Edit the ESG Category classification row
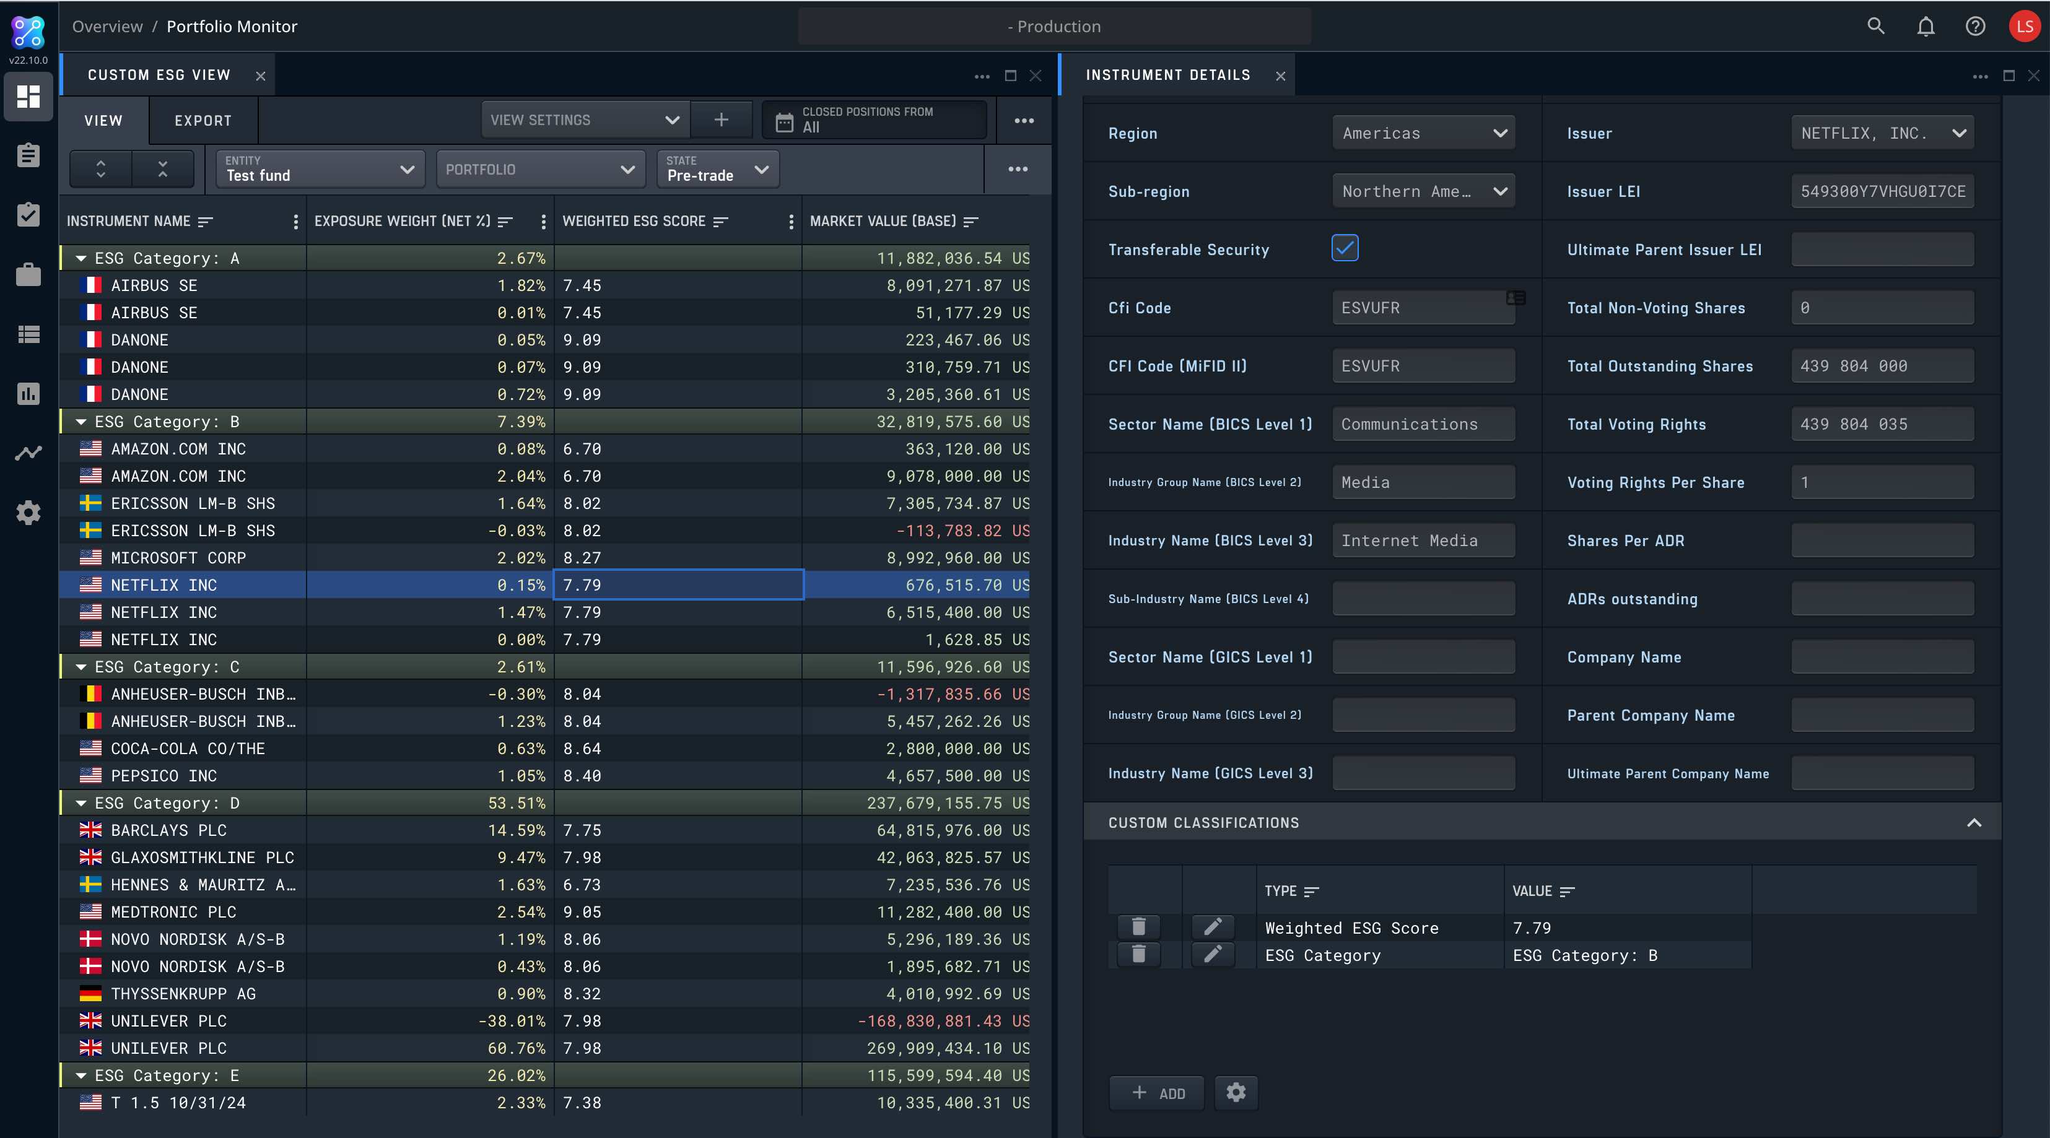The image size is (2050, 1138). (x=1213, y=954)
